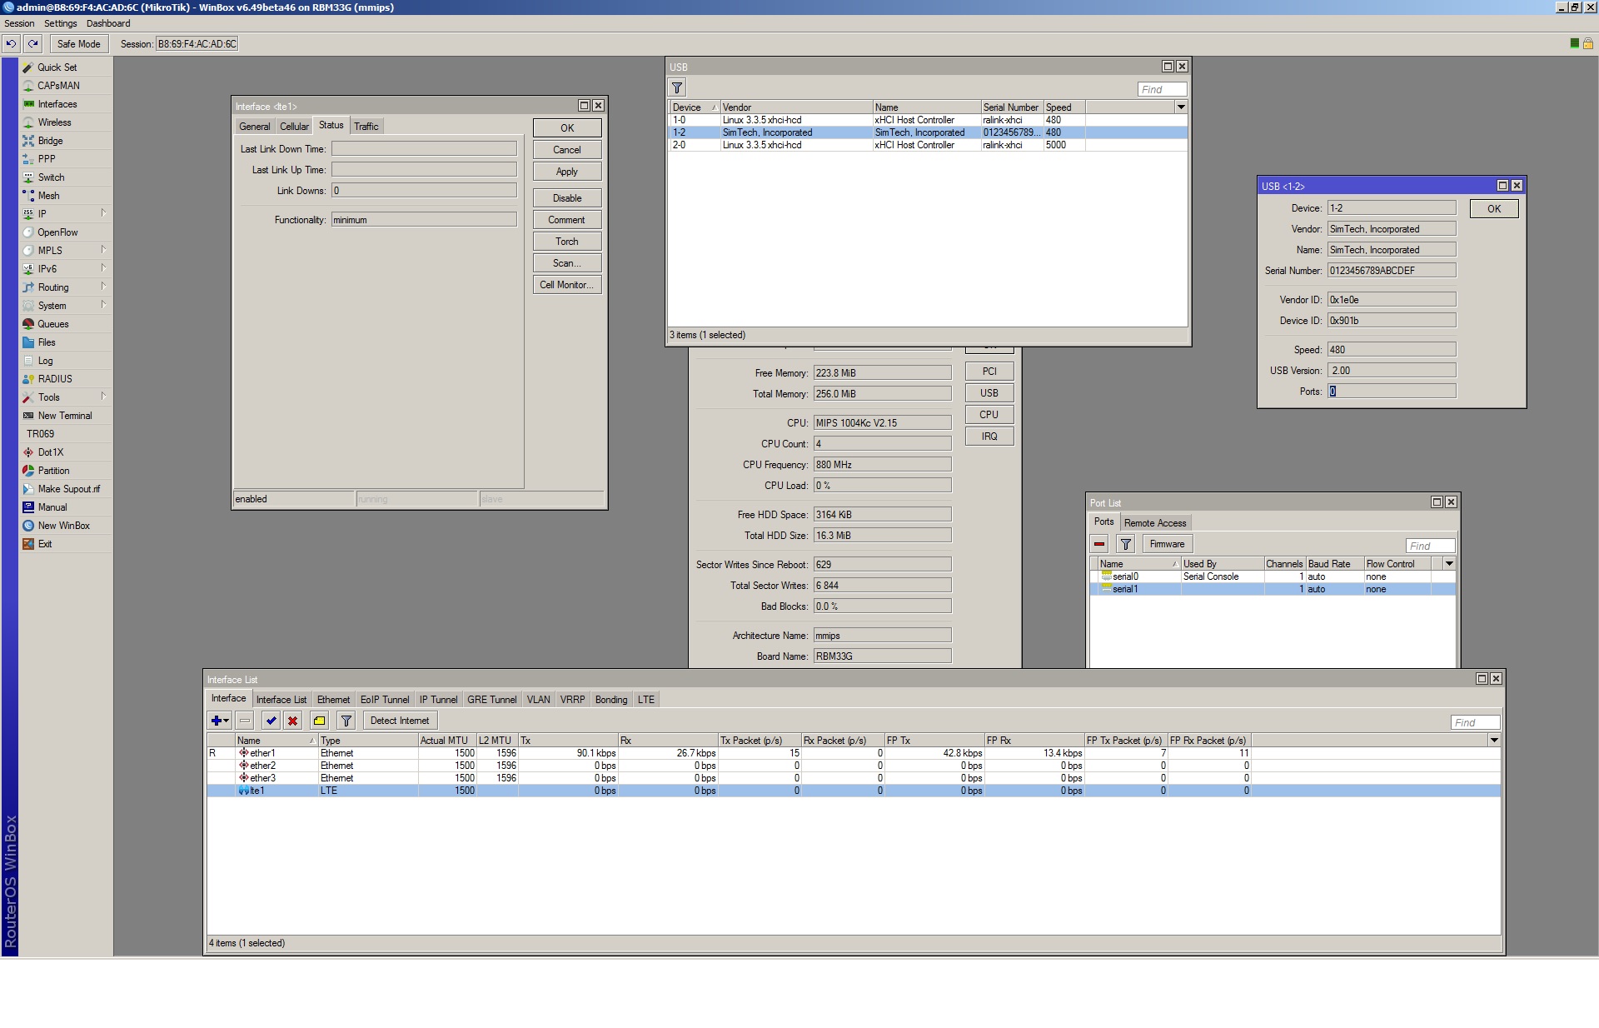
Task: Open Queues sidebar item
Action: coord(52,324)
